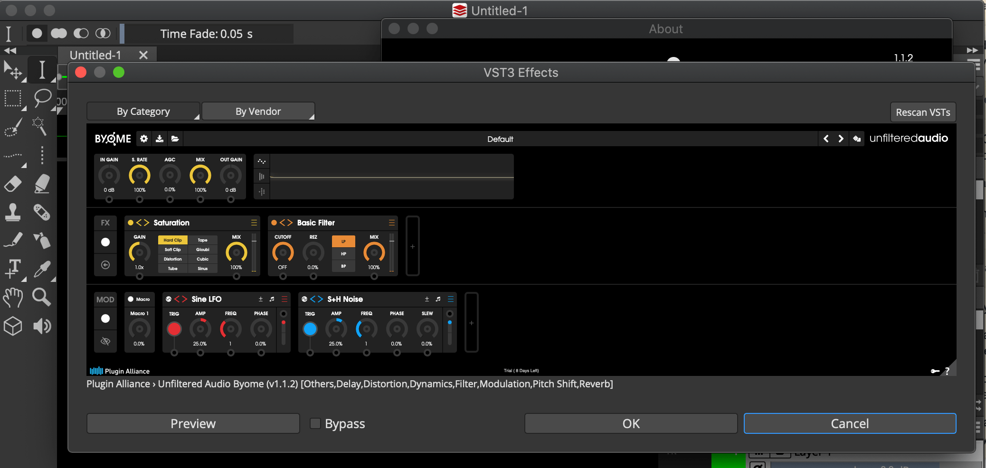Viewport: 986px width, 468px height.
Task: Click the BYOME save preset icon
Action: pos(160,139)
